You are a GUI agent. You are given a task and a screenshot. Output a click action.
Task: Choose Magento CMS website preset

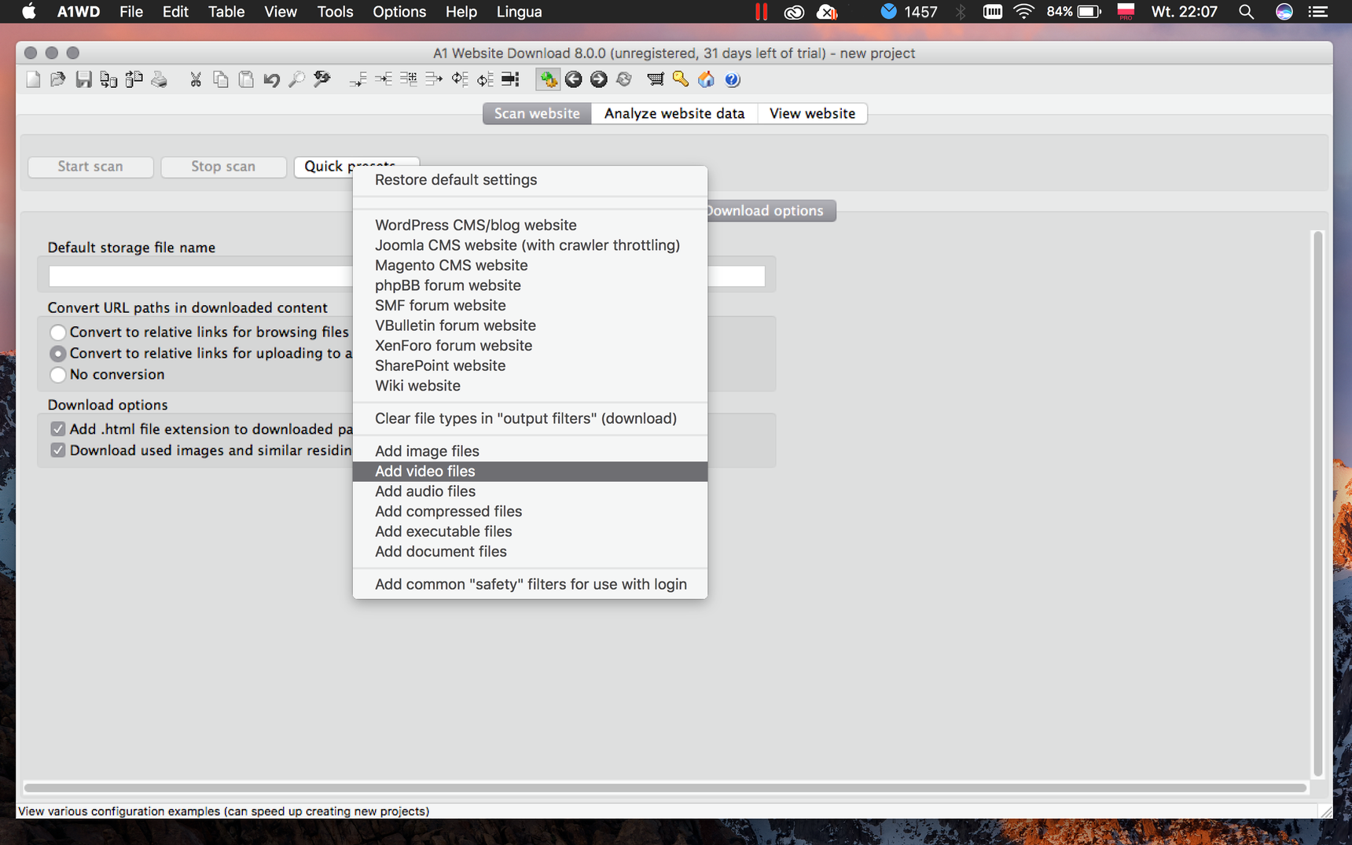[x=530, y=266]
